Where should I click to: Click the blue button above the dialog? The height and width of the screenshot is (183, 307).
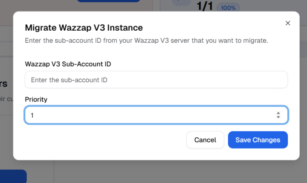pyautogui.click(x=109, y=1)
